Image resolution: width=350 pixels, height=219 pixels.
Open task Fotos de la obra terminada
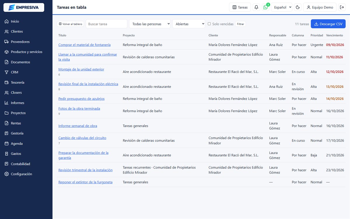click(79, 109)
